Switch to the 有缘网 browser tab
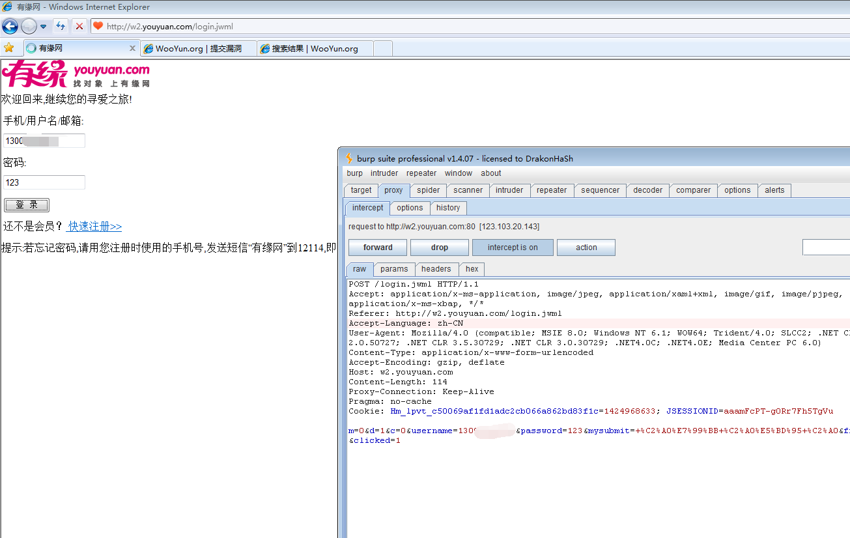The image size is (850, 538). coord(81,48)
